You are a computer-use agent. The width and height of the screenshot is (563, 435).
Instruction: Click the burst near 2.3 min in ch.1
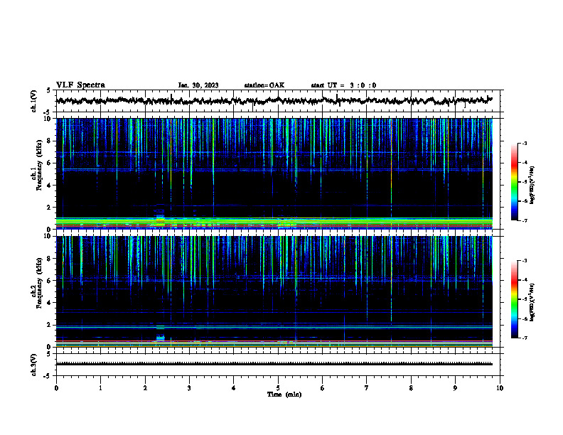tap(160, 218)
